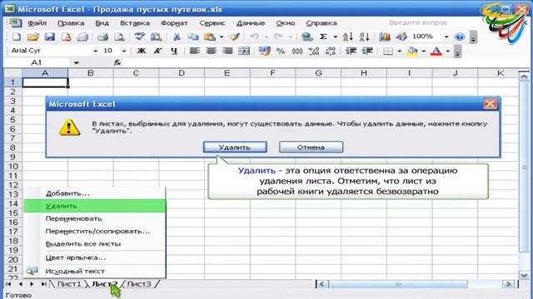Click the Отмена button in dialog
Screen dimensions: 533x299
[311, 147]
